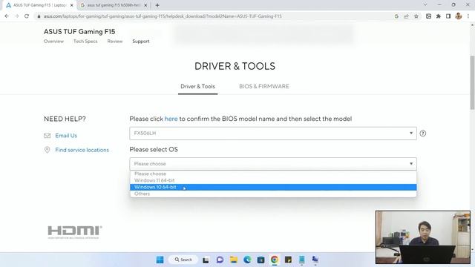Click the Email Us link

pos(66,136)
